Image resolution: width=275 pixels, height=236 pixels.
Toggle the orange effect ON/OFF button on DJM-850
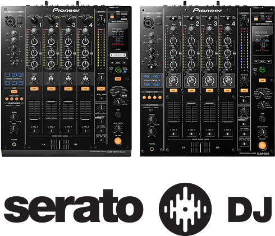[262, 145]
